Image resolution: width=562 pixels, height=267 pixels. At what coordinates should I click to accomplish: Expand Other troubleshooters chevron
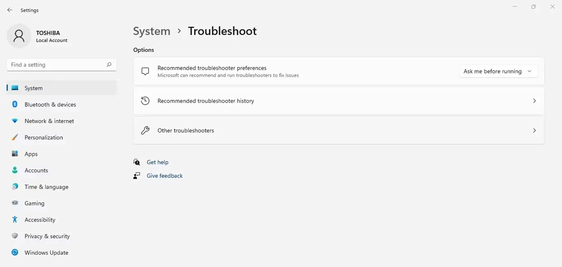(534, 130)
